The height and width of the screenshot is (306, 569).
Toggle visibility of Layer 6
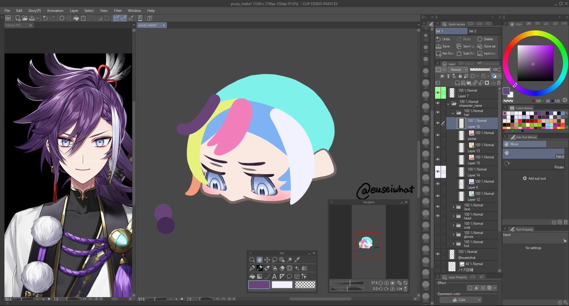tap(438, 184)
